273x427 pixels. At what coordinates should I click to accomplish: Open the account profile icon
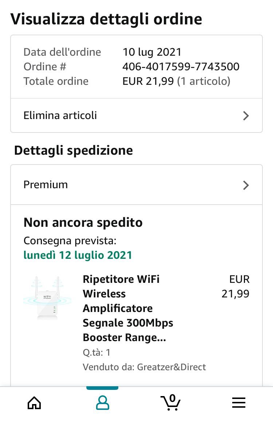point(102,403)
